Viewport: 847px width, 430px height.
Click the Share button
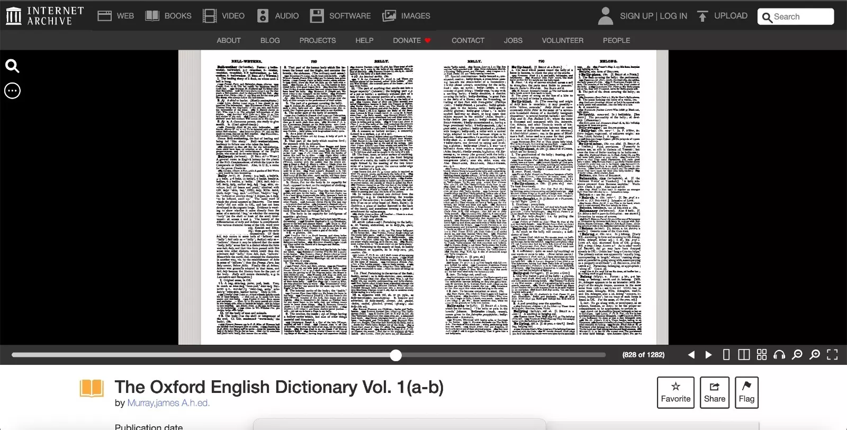tap(715, 392)
